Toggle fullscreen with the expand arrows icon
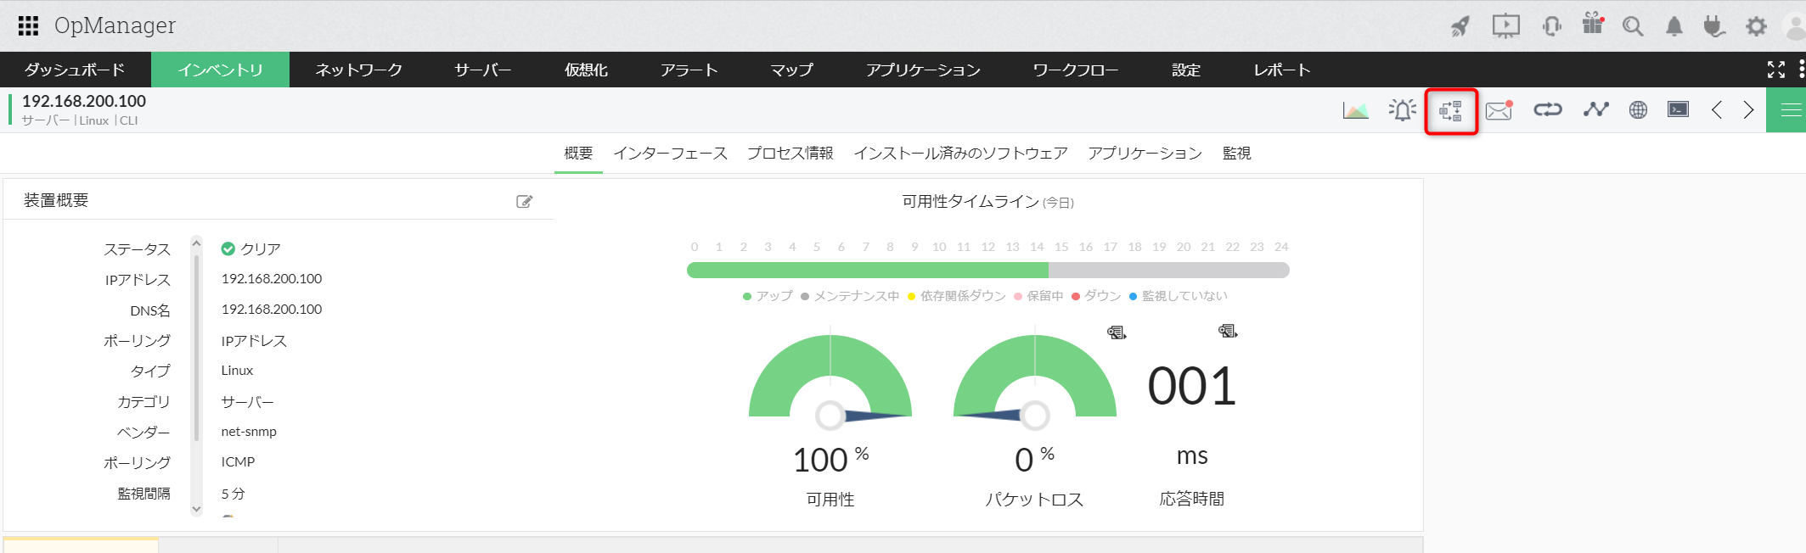The height and width of the screenshot is (553, 1806). click(1775, 70)
